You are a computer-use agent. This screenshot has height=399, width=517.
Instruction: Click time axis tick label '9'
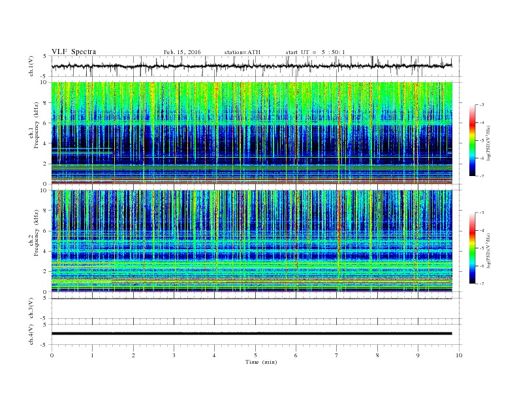pyautogui.click(x=418, y=355)
